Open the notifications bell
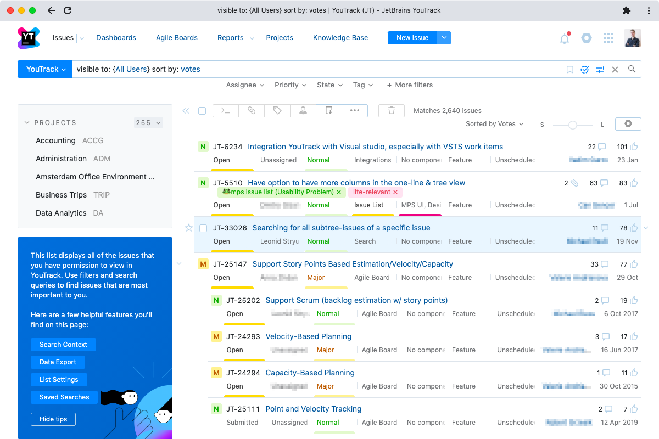 (565, 38)
